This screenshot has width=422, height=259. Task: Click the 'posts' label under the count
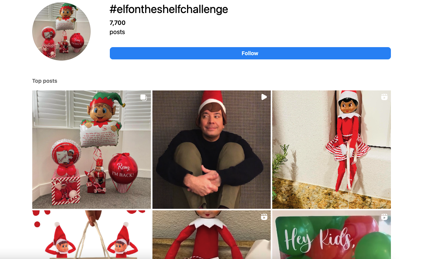[117, 32]
